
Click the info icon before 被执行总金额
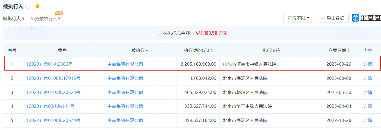(x=159, y=33)
